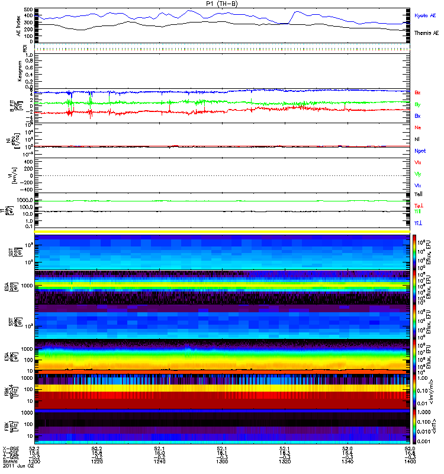Select the blue Bx legend label
The image size is (444, 474).
coord(417,116)
